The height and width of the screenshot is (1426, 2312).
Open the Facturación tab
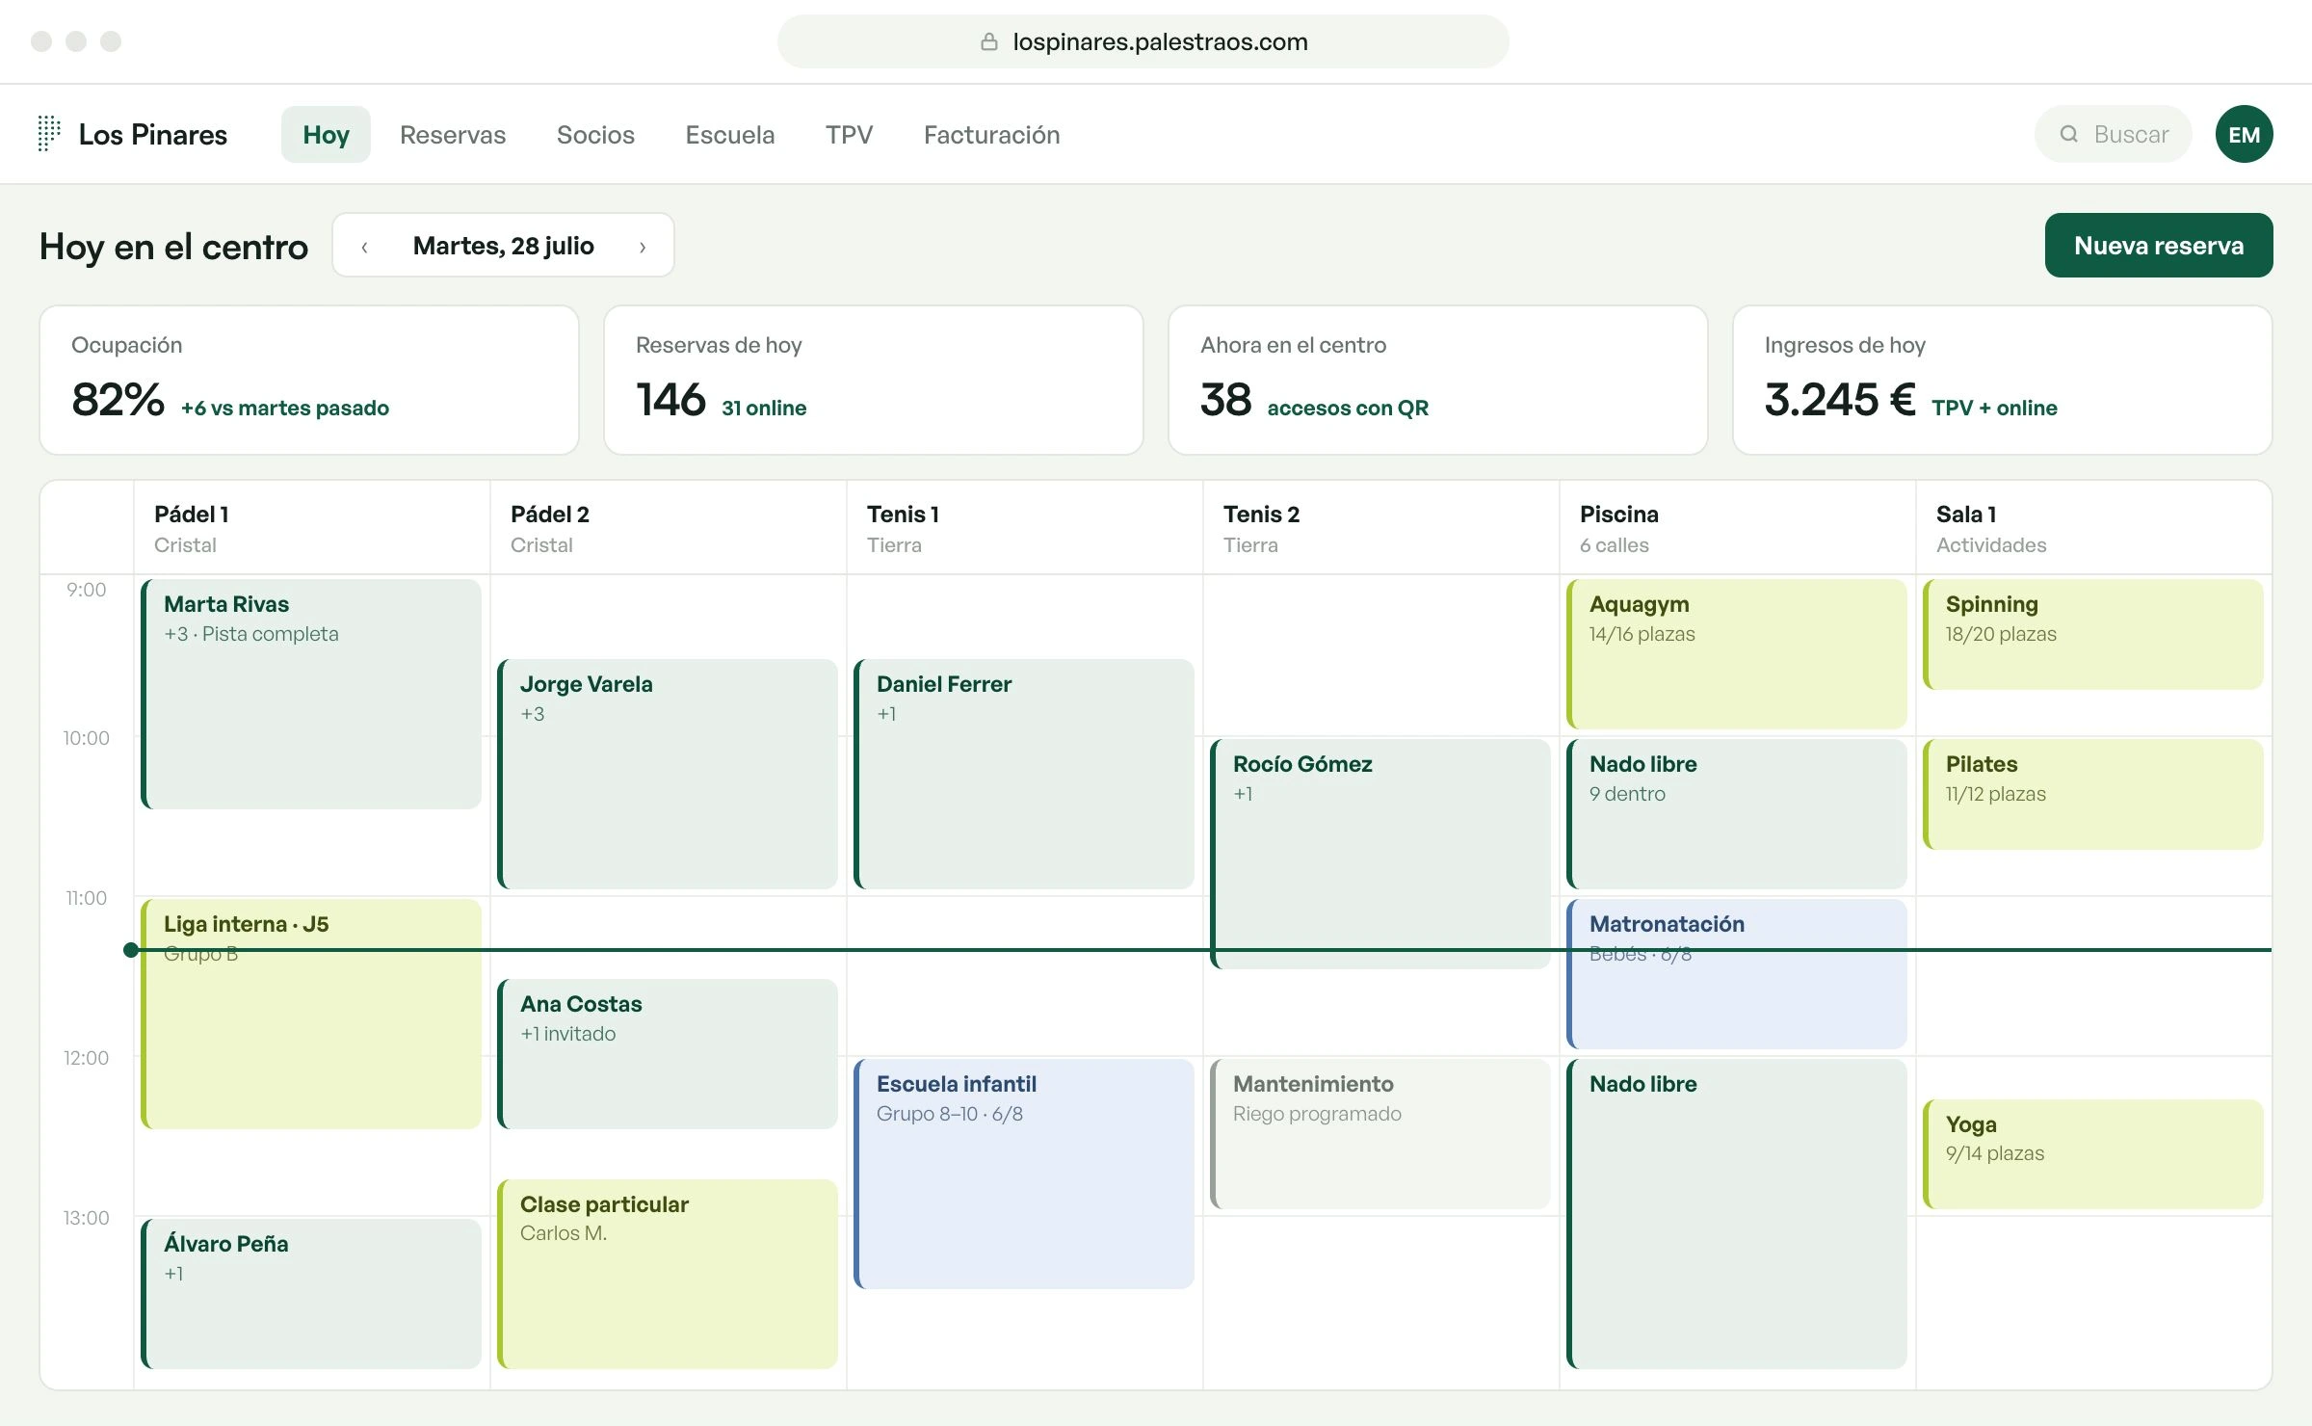pyautogui.click(x=991, y=135)
